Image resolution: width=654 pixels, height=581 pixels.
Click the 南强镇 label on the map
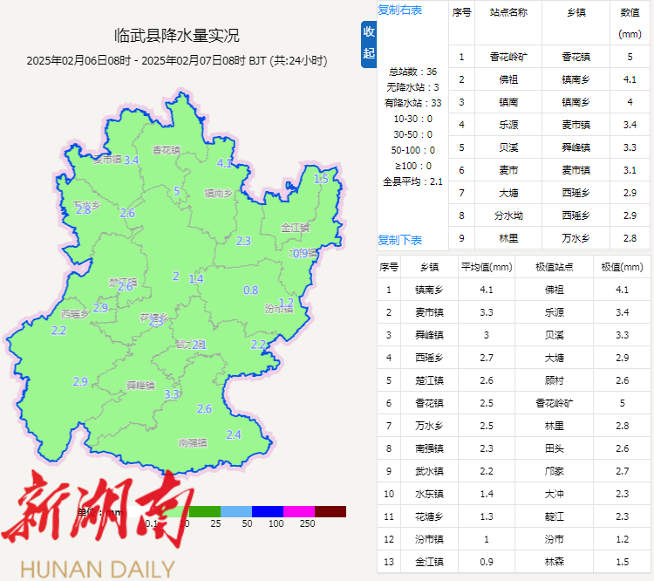tap(192, 443)
